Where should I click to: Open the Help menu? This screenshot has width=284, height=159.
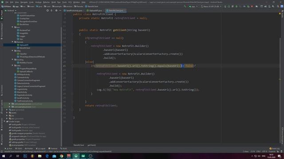(83, 2)
